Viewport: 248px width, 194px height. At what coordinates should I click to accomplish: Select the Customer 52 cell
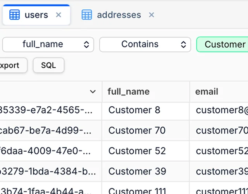point(146,151)
